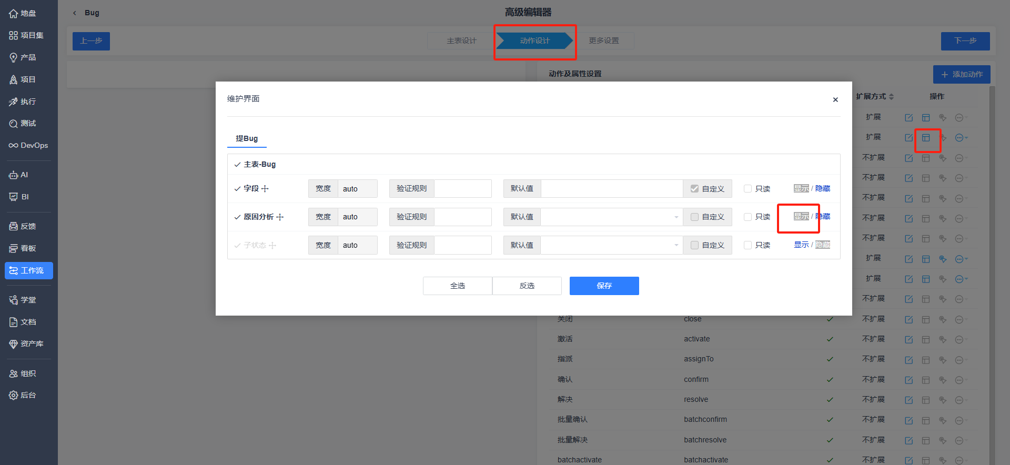
Task: Go to 产品 in the sidebar
Action: tap(22, 57)
